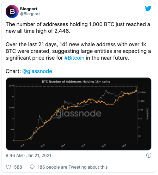Open the Twitter bird logo
158x175 pixels.
148,8
